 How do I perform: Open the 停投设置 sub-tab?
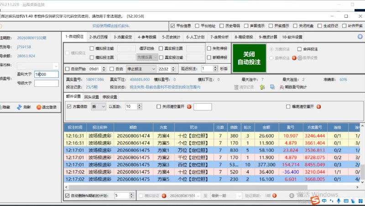point(109,97)
